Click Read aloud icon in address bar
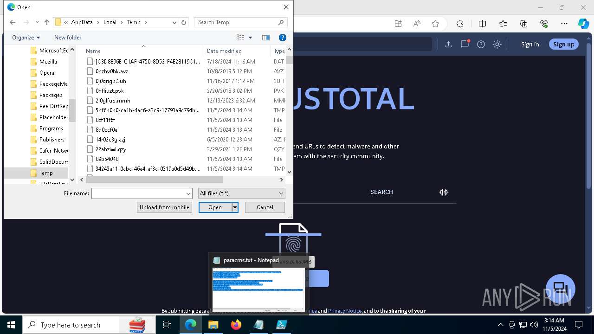Image resolution: width=594 pixels, height=334 pixels. pyautogui.click(x=417, y=24)
